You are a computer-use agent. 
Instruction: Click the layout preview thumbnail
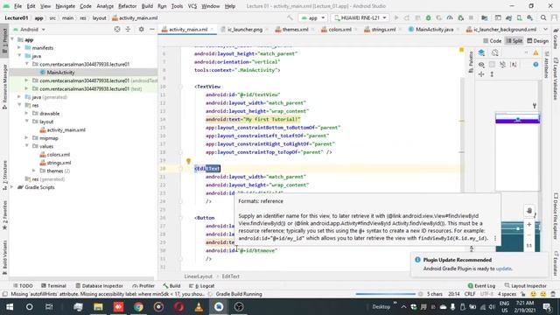click(x=517, y=151)
